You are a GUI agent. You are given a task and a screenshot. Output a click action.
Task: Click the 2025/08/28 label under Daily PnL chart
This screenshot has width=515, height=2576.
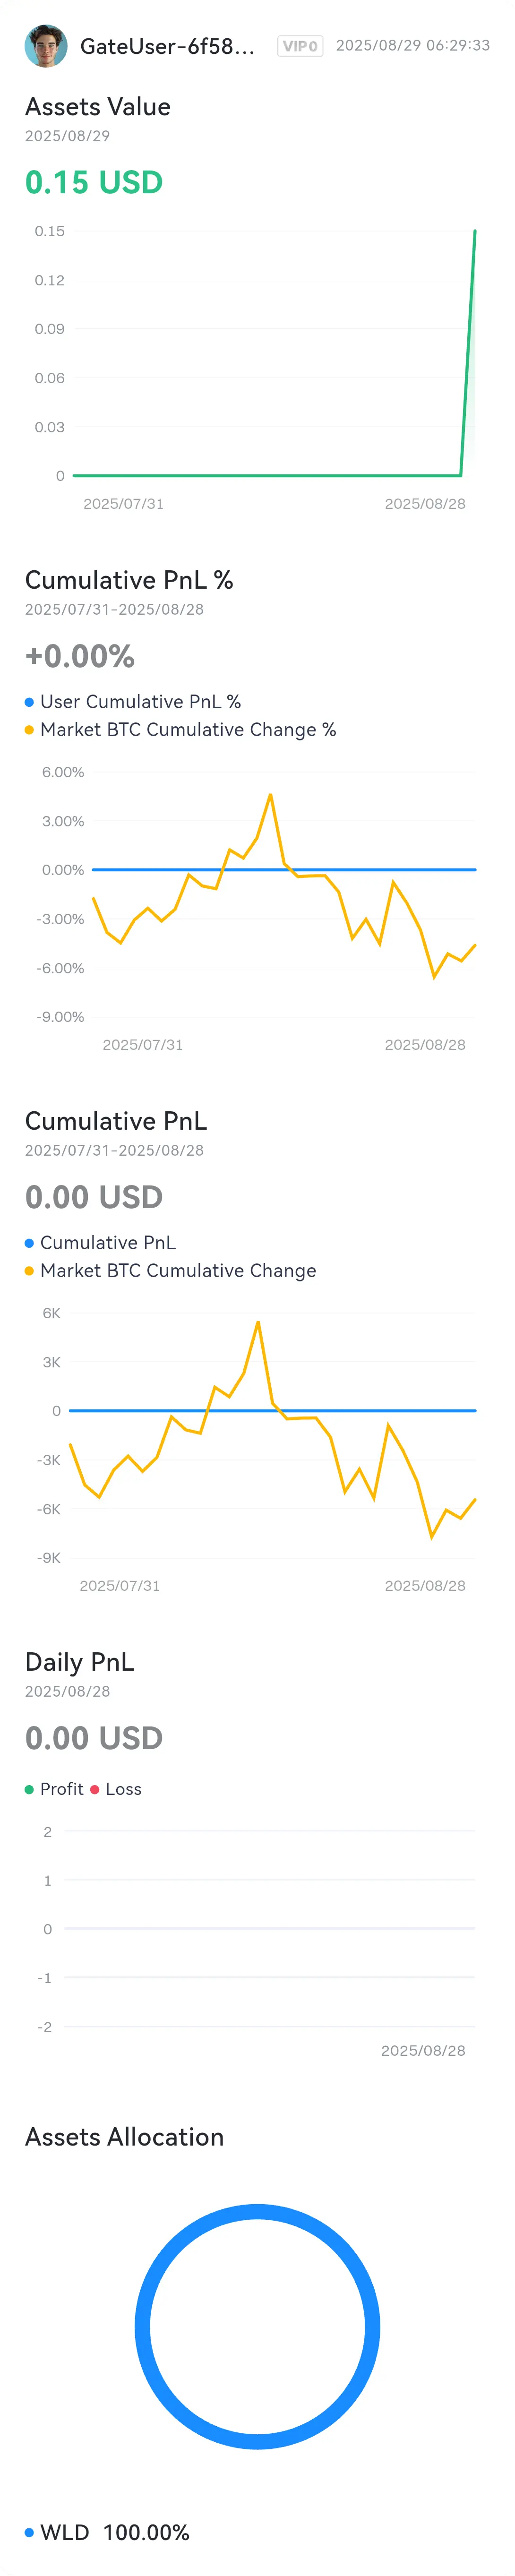click(423, 2050)
